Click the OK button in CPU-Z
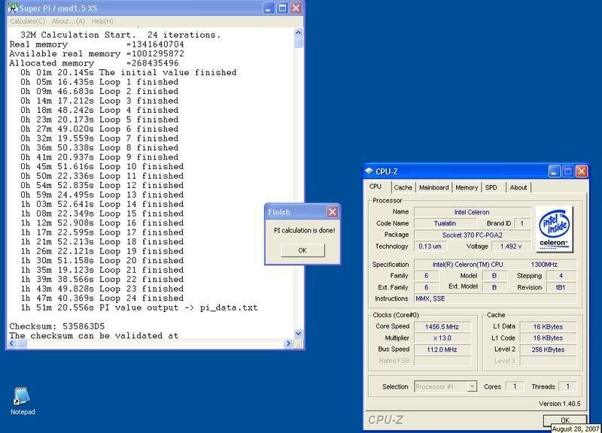Screen dimensions: 602x433 tap(565, 420)
